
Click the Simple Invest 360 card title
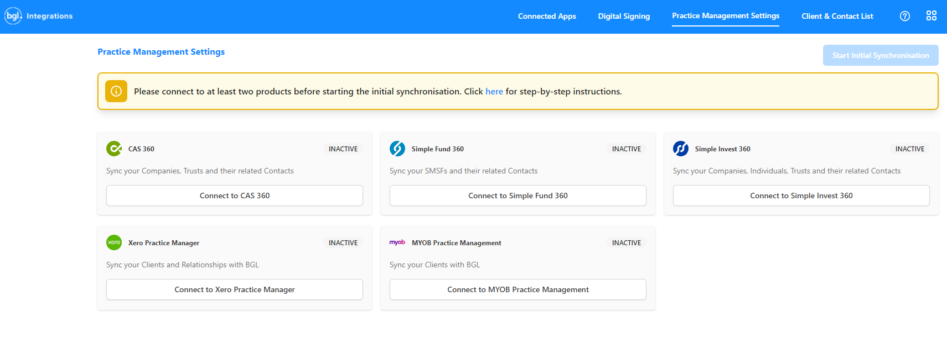pos(723,149)
